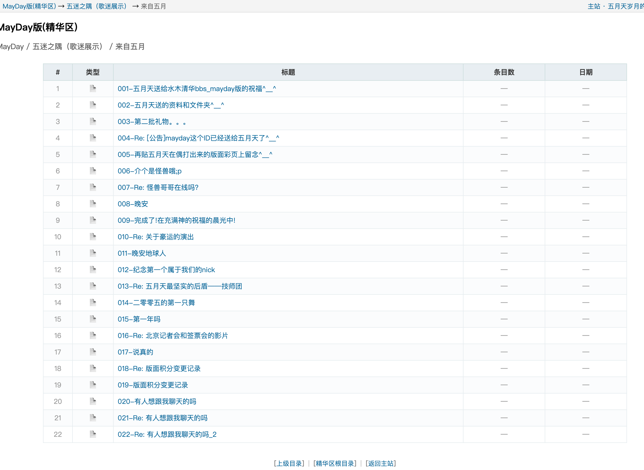Click the file icon in row 13
This screenshot has height=470, width=644.
coord(93,286)
